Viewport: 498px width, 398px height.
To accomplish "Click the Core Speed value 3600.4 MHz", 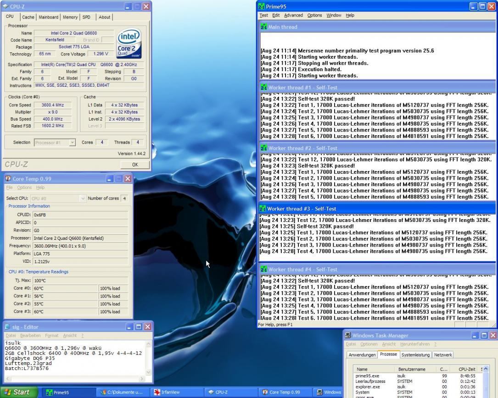I will click(x=53, y=105).
